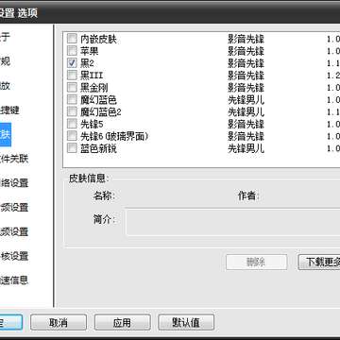Click the 取消 cancel button
340x340 pixels.
click(x=59, y=322)
